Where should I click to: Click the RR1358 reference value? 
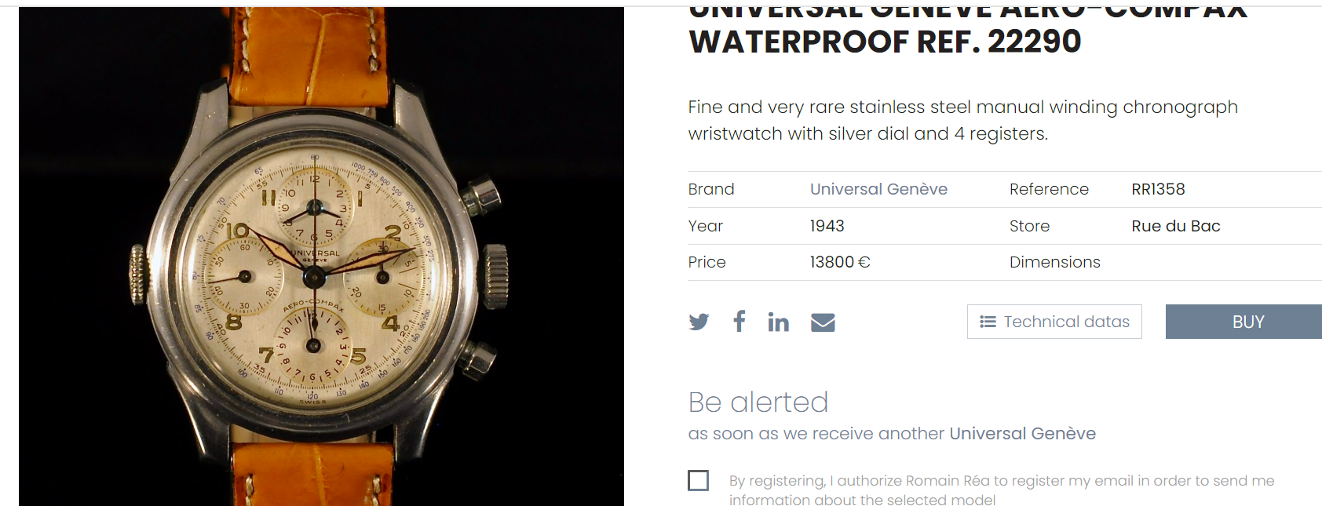pyautogui.click(x=1158, y=189)
